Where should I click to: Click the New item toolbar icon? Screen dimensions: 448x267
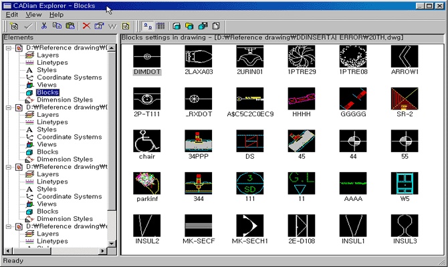pyautogui.click(x=14, y=26)
